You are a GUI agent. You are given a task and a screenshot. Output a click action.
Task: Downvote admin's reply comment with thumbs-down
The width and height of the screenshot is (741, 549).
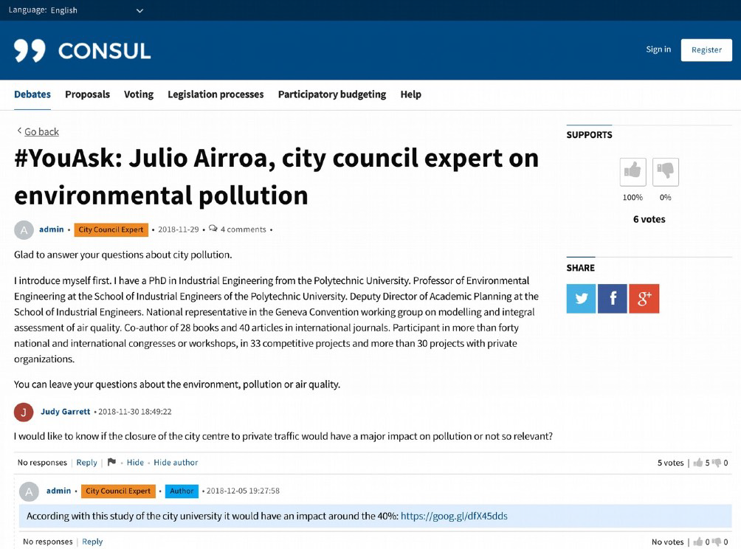pos(717,542)
